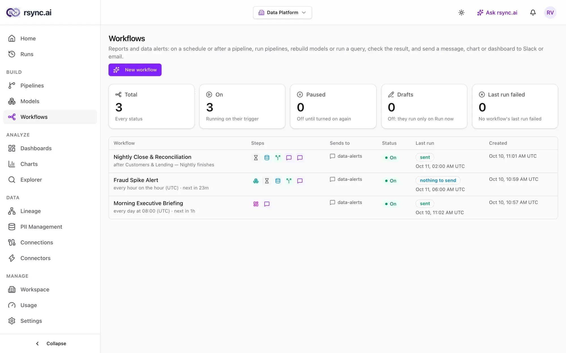Click branch step icon in Nightly Close row

pos(278,158)
